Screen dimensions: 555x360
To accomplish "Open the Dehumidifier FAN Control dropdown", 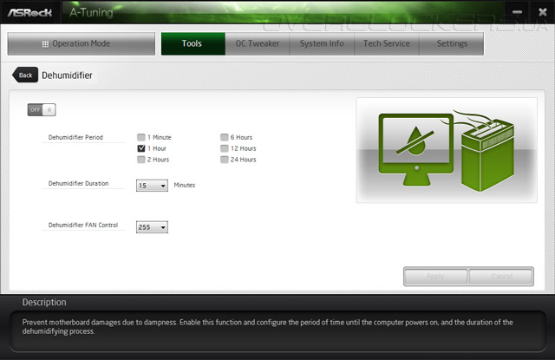I will [x=152, y=227].
